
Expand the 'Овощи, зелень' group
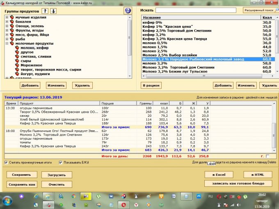[x=7, y=26]
